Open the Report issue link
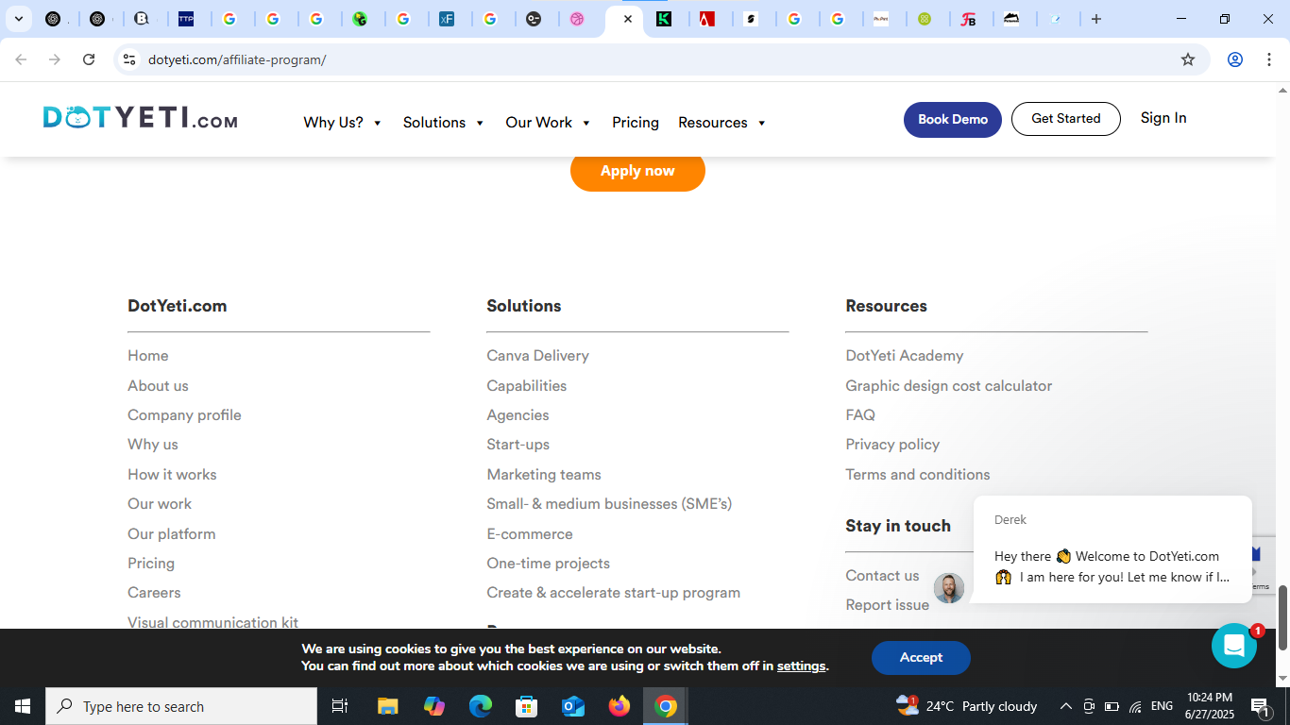 click(888, 605)
